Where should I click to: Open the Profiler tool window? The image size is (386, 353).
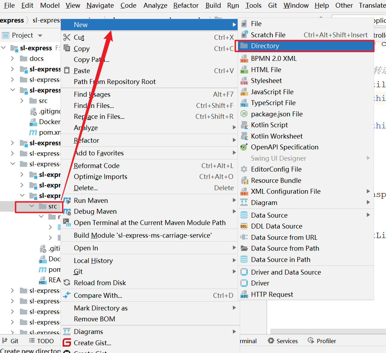(x=322, y=341)
